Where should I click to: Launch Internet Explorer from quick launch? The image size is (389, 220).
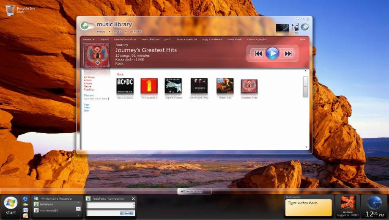tap(25, 199)
